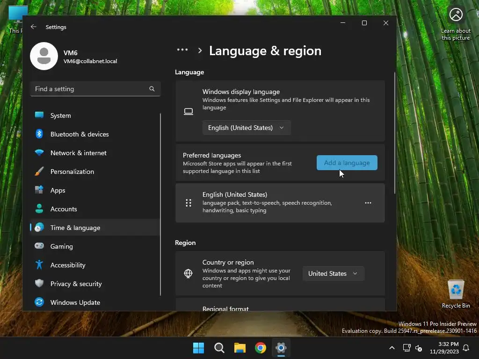Open Accounts settings
Image resolution: width=479 pixels, height=359 pixels.
(x=94, y=209)
